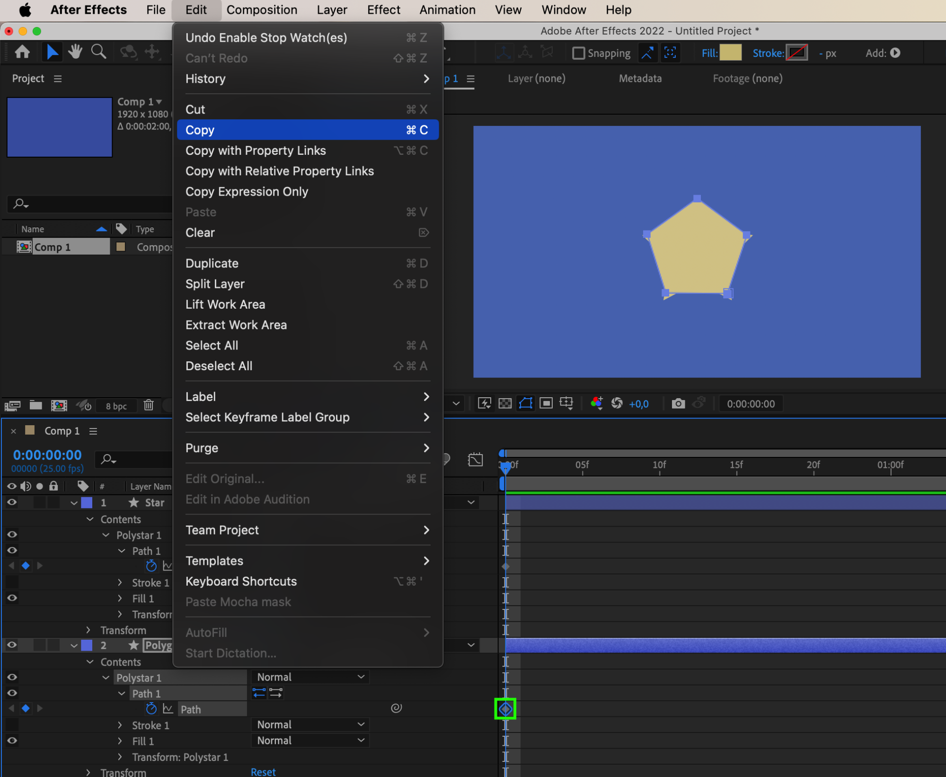Open the Polystar 1 Normal blend mode dropdown
The image size is (946, 777).
coord(310,678)
